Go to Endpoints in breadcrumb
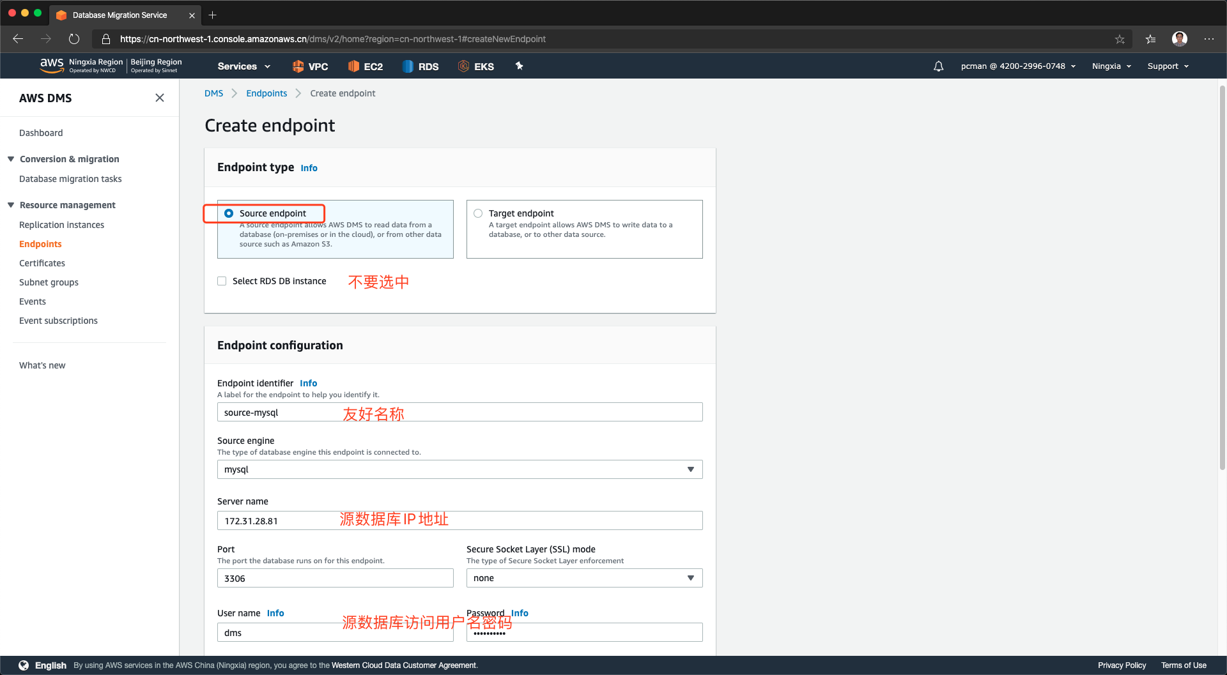 tap(266, 93)
